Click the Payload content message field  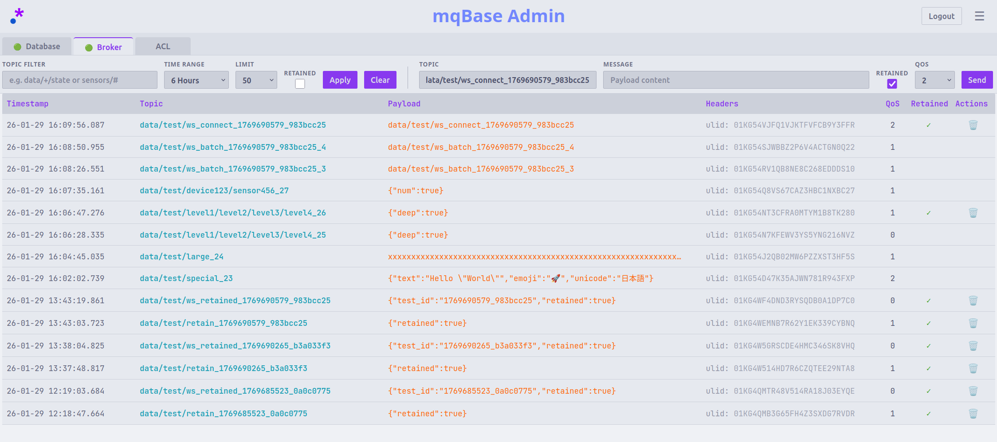tap(736, 80)
